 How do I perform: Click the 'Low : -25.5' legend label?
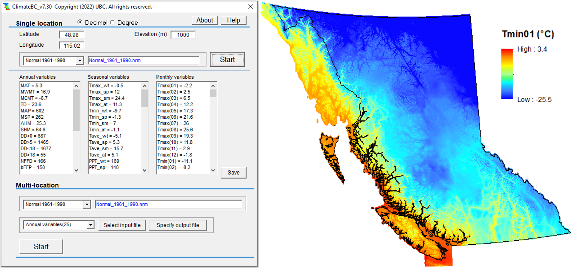point(534,100)
